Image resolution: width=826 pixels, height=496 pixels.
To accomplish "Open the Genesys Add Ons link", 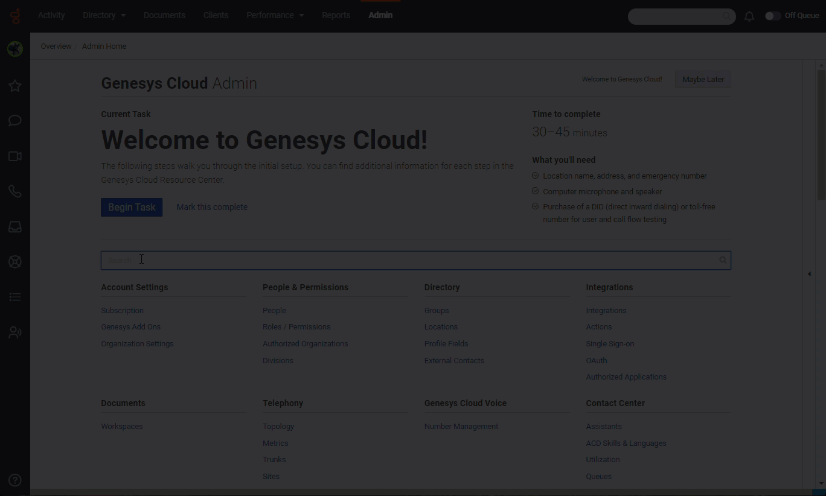I will [x=131, y=327].
